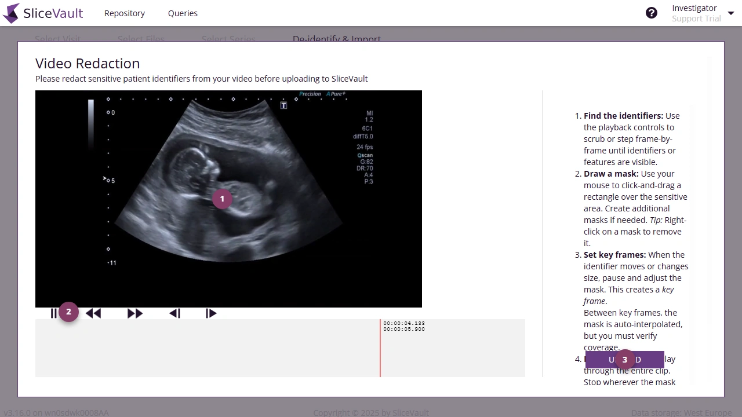Step forward one frame
The height and width of the screenshot is (417, 742).
(211, 313)
